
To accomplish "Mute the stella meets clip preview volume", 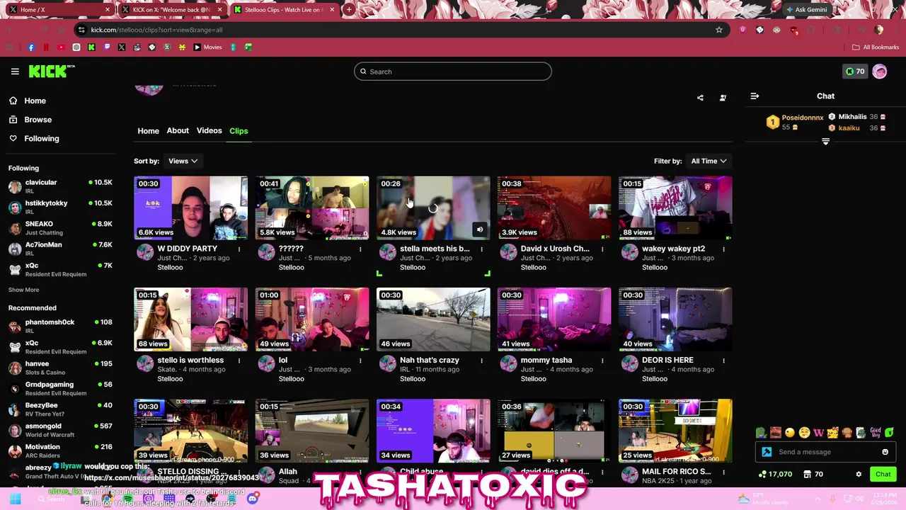I will tap(479, 229).
